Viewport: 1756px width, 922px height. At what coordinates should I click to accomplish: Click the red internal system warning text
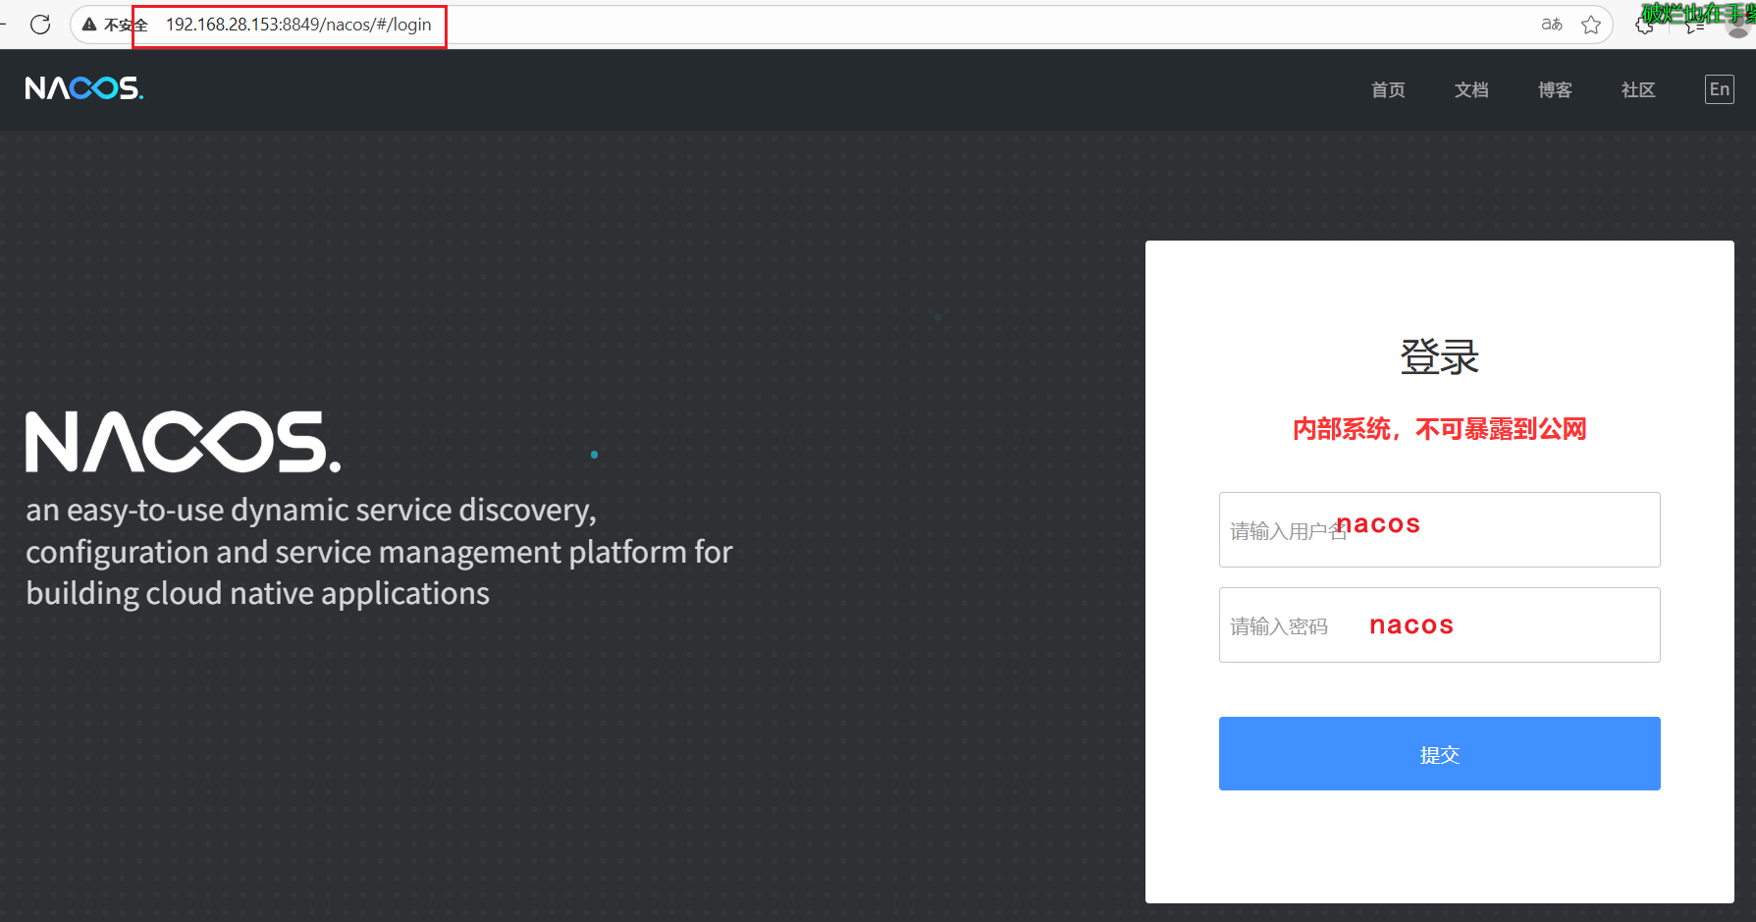1439,429
